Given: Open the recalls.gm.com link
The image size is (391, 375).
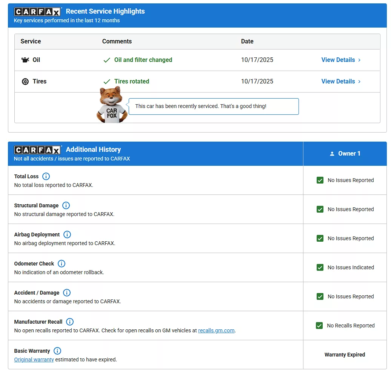Looking at the screenshot, I should [216, 330].
